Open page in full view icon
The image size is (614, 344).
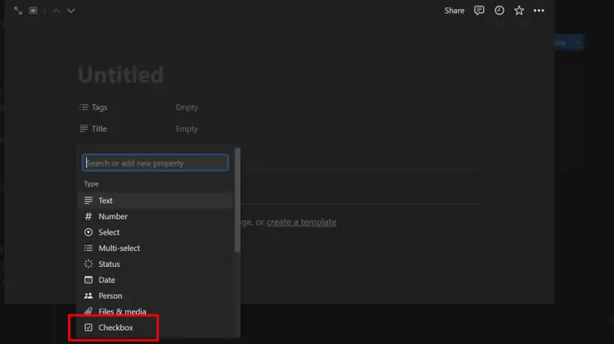click(18, 11)
